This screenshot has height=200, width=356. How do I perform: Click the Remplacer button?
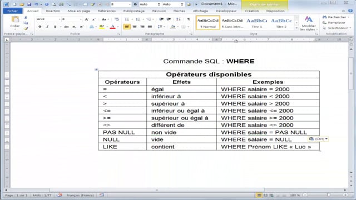click(334, 23)
